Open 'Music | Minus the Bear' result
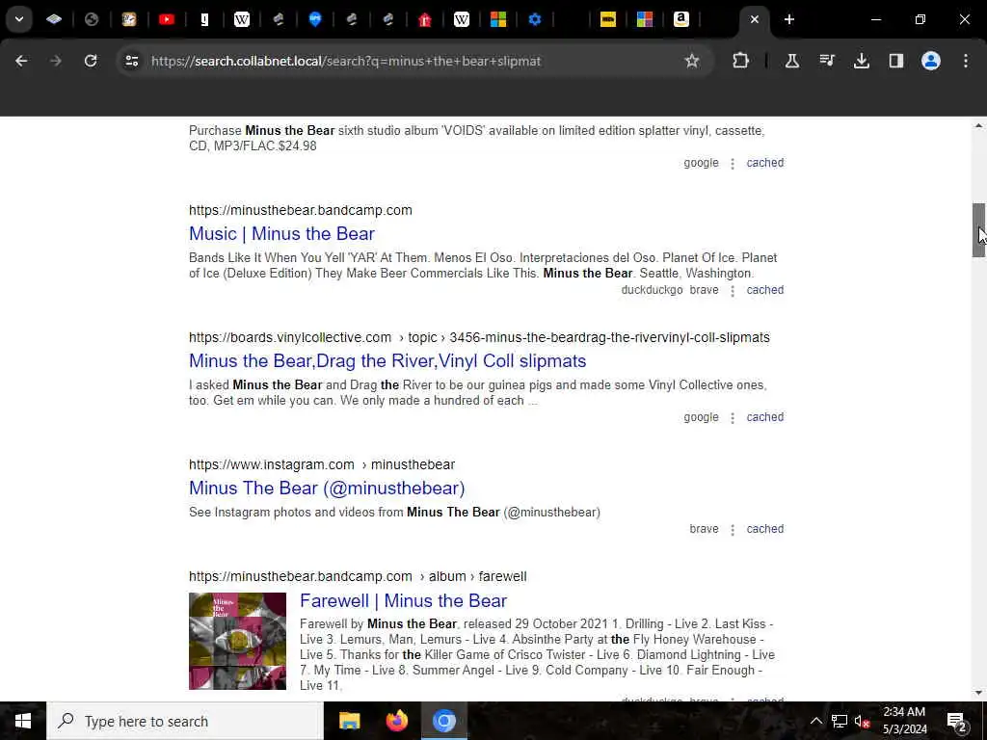Screen dimensions: 987x740 click(x=282, y=234)
